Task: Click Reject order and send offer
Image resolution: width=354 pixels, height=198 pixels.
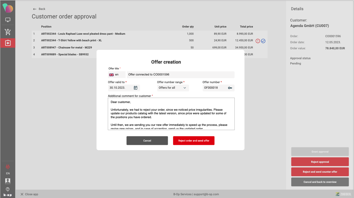Action: tap(194, 141)
